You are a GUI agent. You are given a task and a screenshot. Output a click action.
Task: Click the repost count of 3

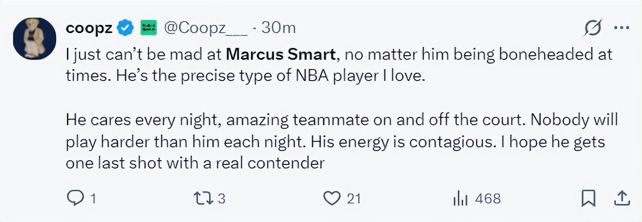tap(221, 199)
